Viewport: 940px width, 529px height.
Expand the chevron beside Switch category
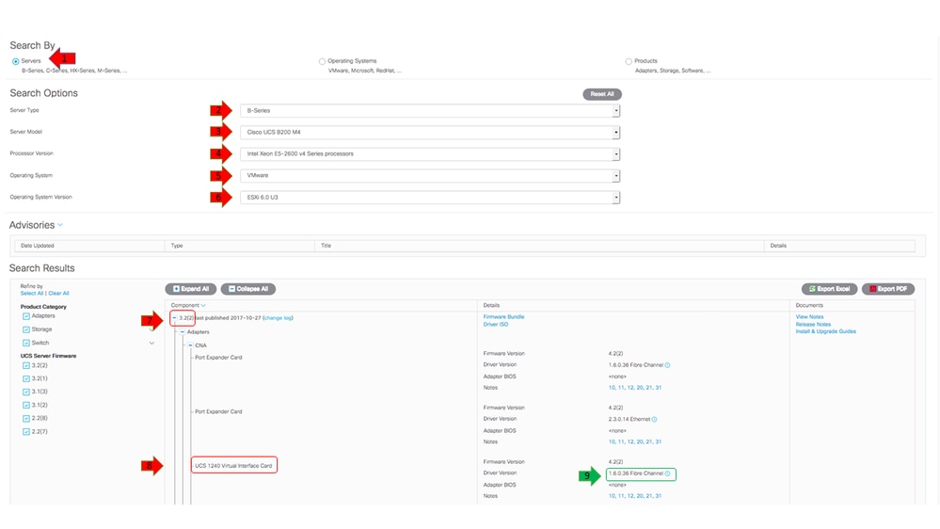tap(151, 343)
